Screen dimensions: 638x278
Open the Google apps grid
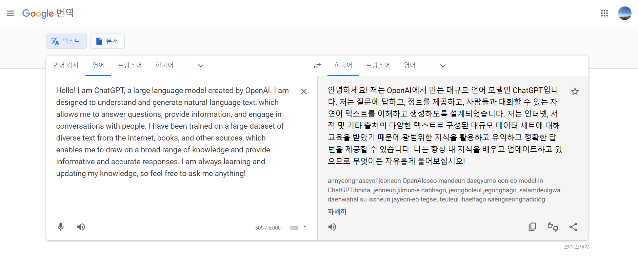604,13
